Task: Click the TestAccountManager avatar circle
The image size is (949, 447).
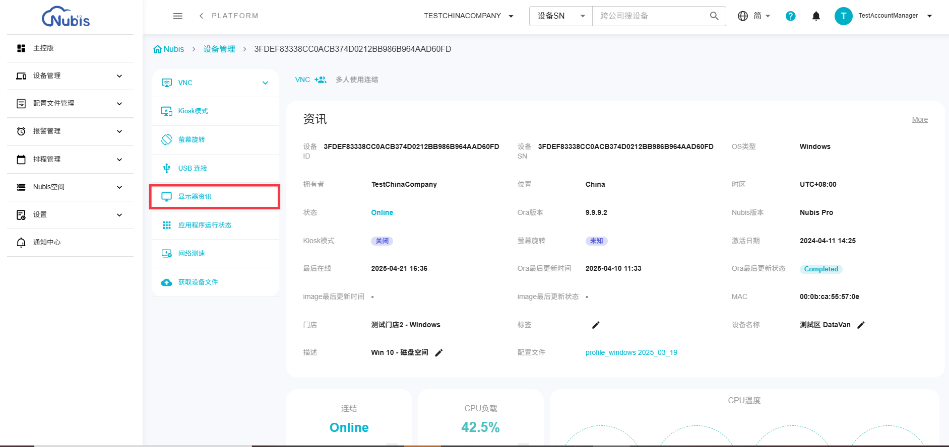Action: [x=843, y=16]
